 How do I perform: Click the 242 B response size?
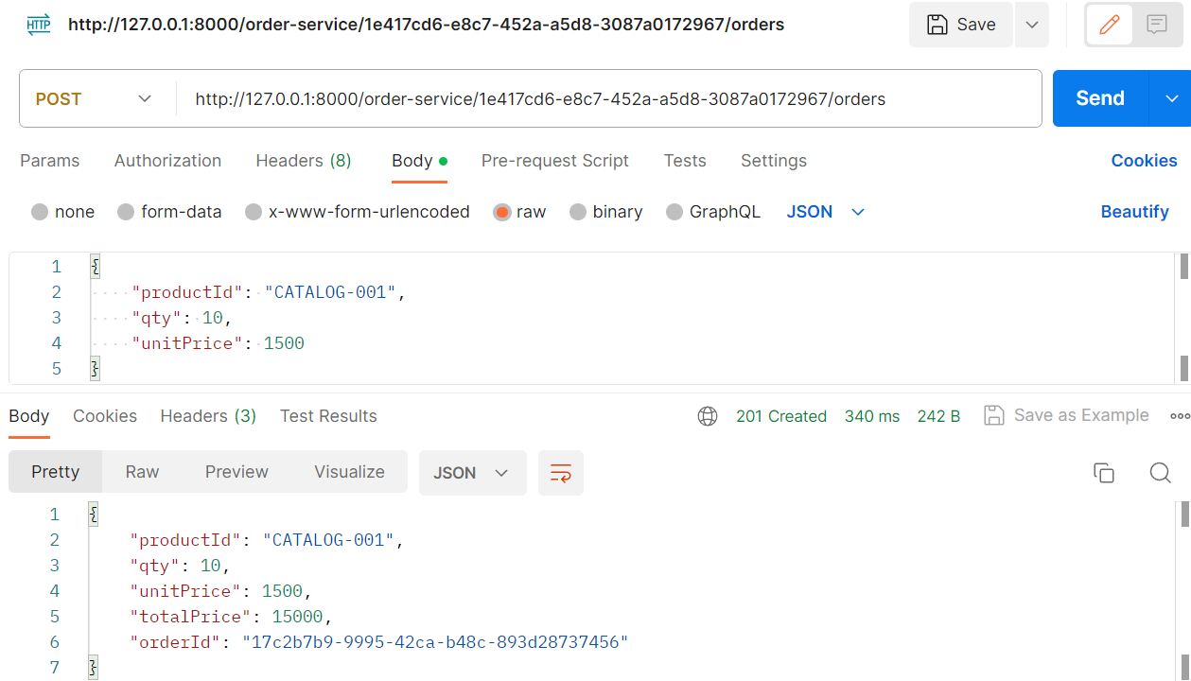(x=938, y=416)
